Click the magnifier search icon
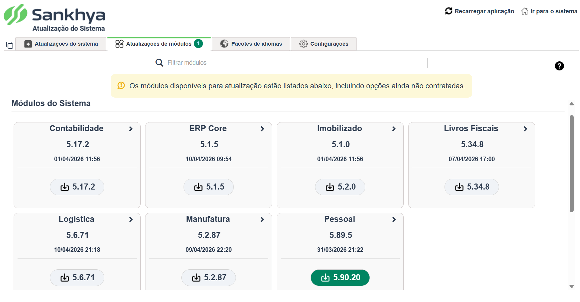 pos(159,63)
